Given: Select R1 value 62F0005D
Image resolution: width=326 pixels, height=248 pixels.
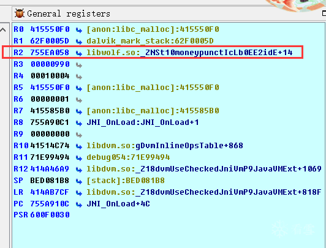Looking at the screenshot, I should [50, 41].
